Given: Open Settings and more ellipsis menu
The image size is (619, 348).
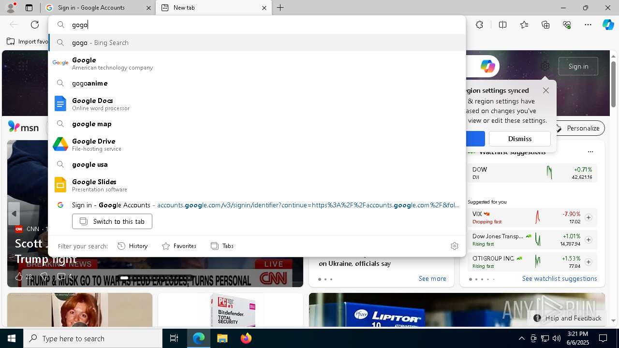Looking at the screenshot, I should pyautogui.click(x=588, y=25).
